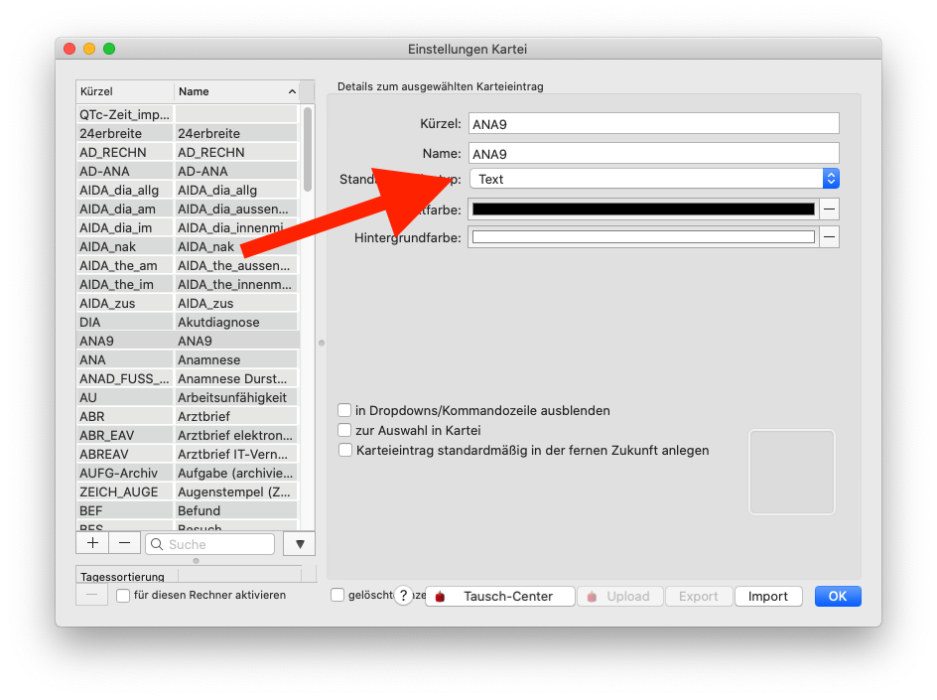Select the ABREAV row
Screen dimensions: 937x700
pos(187,455)
